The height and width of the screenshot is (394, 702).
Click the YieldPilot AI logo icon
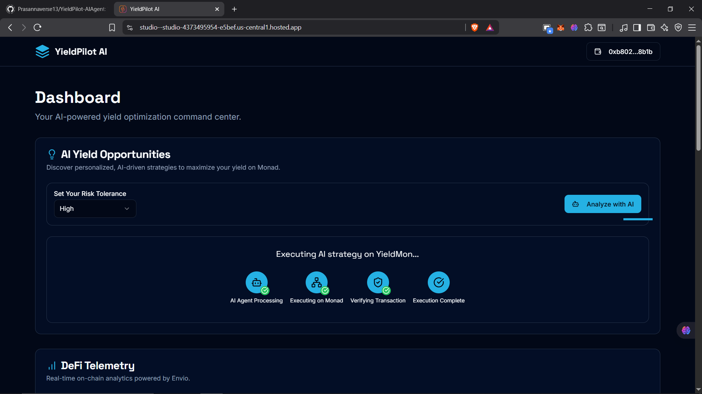tap(42, 51)
